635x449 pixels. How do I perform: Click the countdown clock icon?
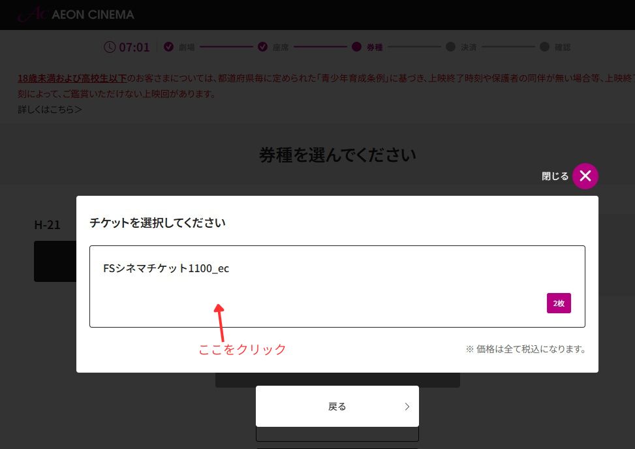tap(110, 47)
